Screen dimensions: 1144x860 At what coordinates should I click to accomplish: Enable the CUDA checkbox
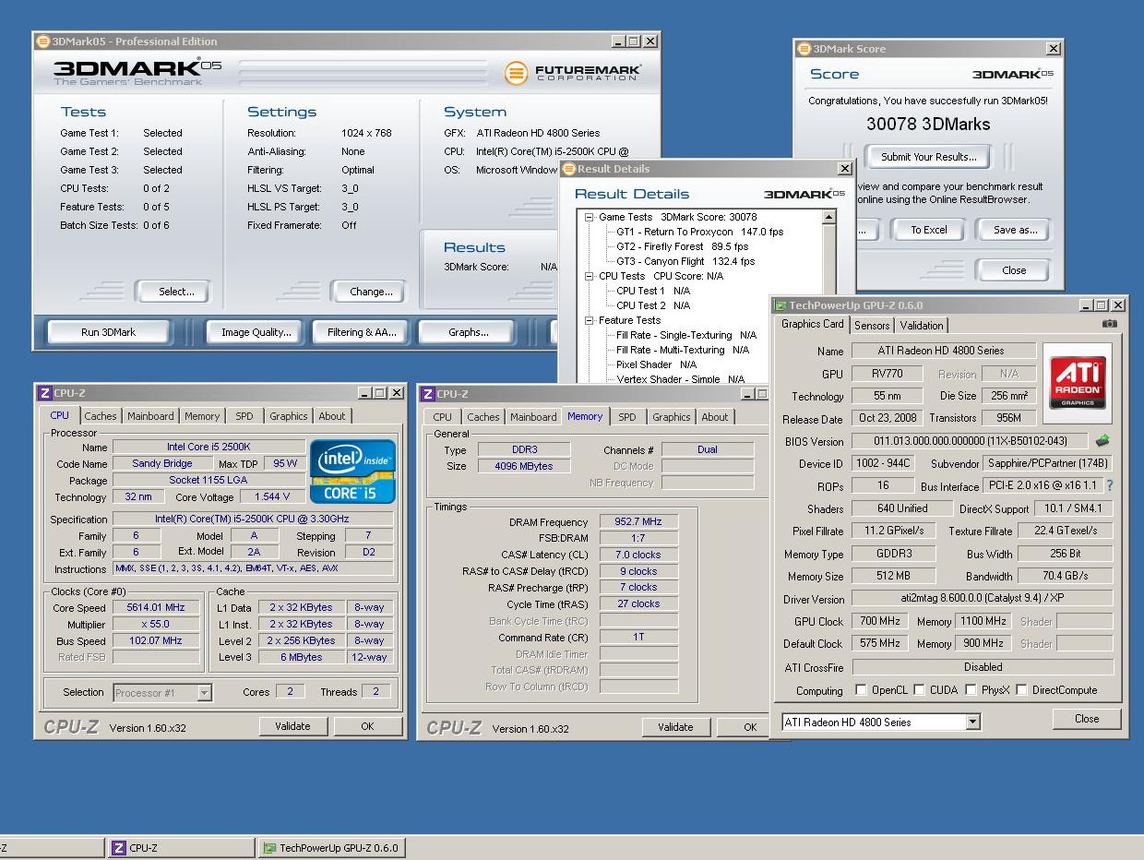tap(921, 690)
